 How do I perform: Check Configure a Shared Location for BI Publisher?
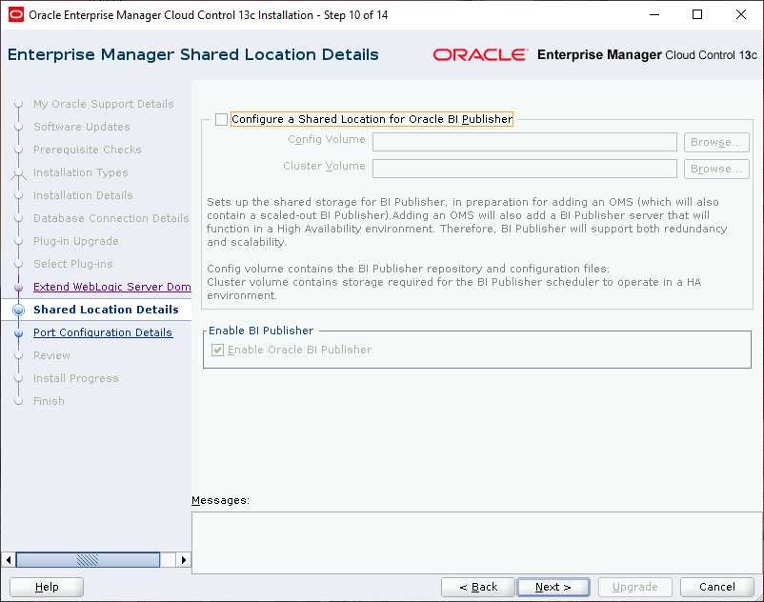[x=221, y=119]
